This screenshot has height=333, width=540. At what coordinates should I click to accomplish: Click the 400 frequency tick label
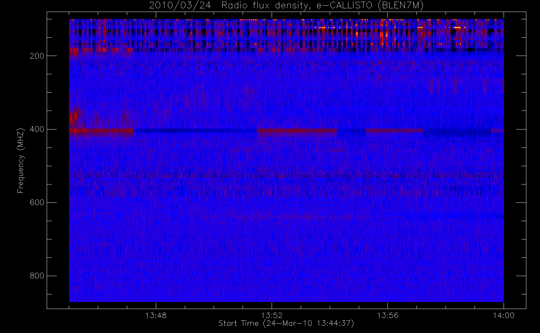tap(37, 129)
